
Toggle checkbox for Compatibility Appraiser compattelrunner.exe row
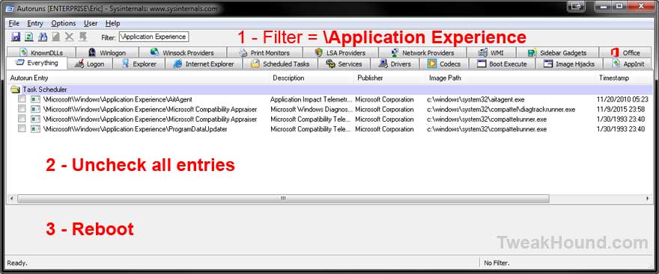[22, 119]
